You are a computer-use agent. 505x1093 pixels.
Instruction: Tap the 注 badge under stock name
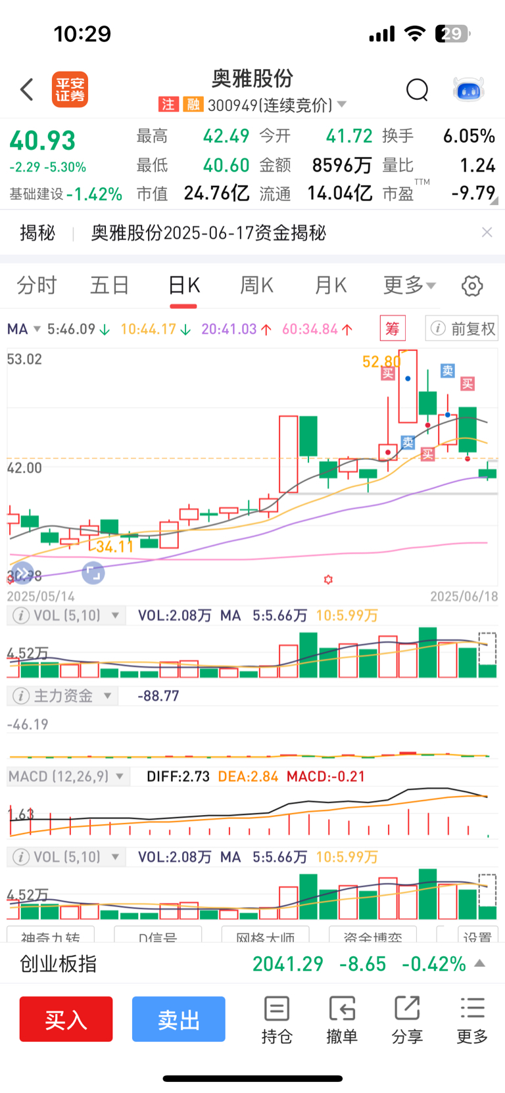(x=168, y=105)
